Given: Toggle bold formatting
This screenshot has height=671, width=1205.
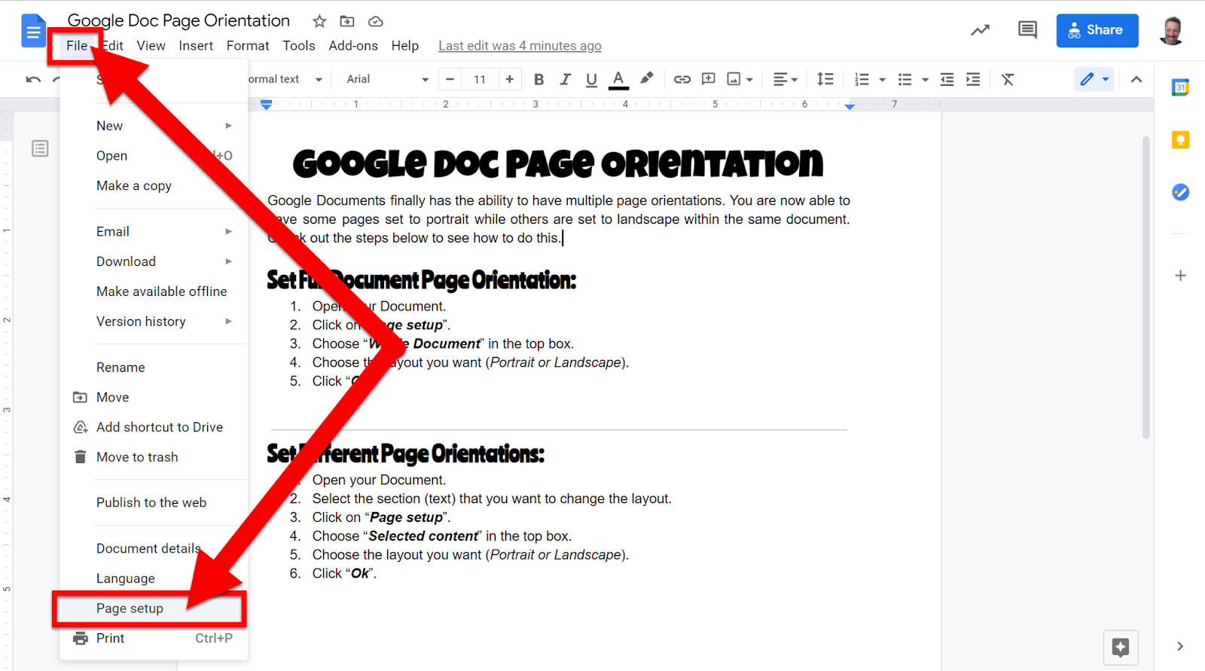Looking at the screenshot, I should click(x=538, y=79).
